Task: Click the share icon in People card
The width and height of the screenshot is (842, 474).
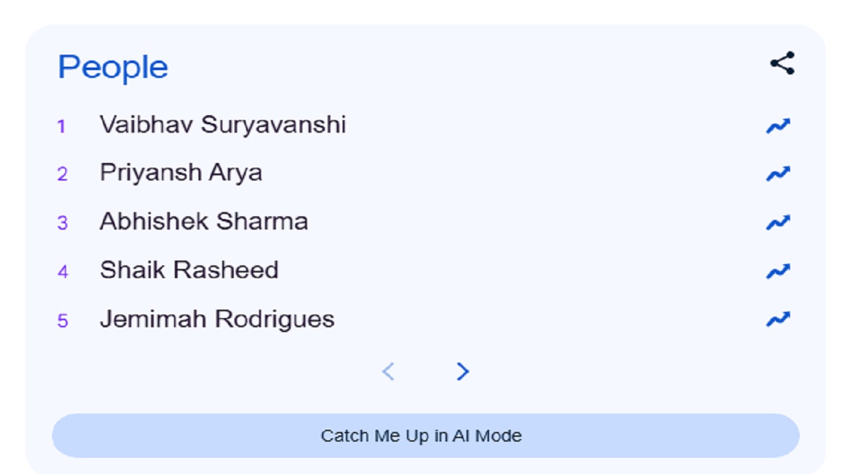Action: pyautogui.click(x=782, y=63)
